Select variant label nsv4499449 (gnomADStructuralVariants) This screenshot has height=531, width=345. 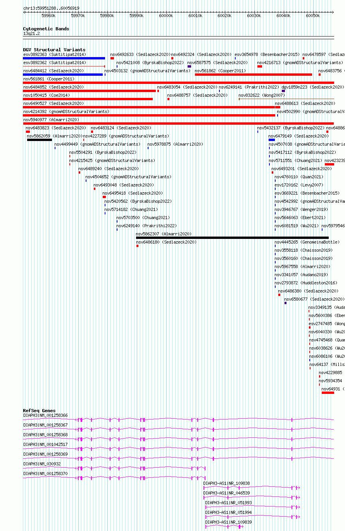(98, 144)
